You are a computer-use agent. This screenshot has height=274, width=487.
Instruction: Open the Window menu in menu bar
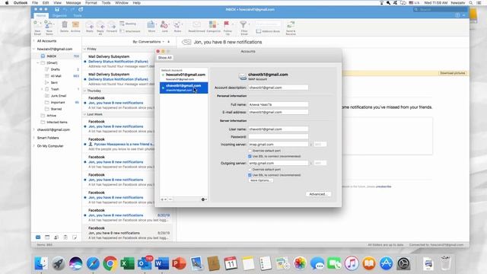[122, 3]
